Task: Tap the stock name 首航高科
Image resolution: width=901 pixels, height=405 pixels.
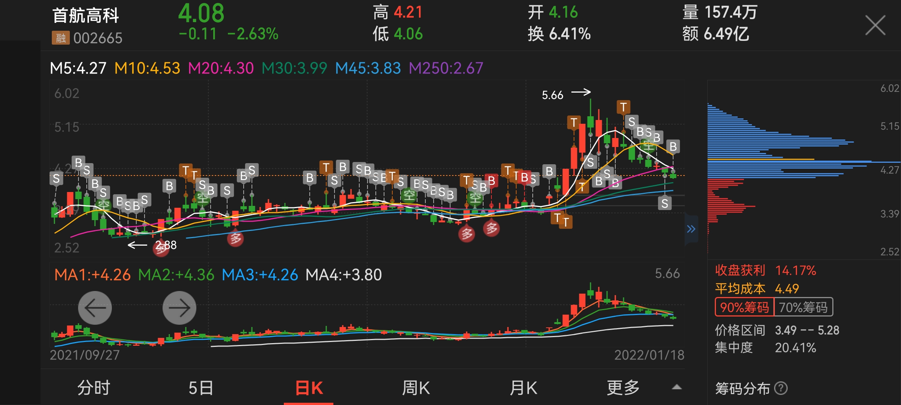Action: pyautogui.click(x=86, y=15)
